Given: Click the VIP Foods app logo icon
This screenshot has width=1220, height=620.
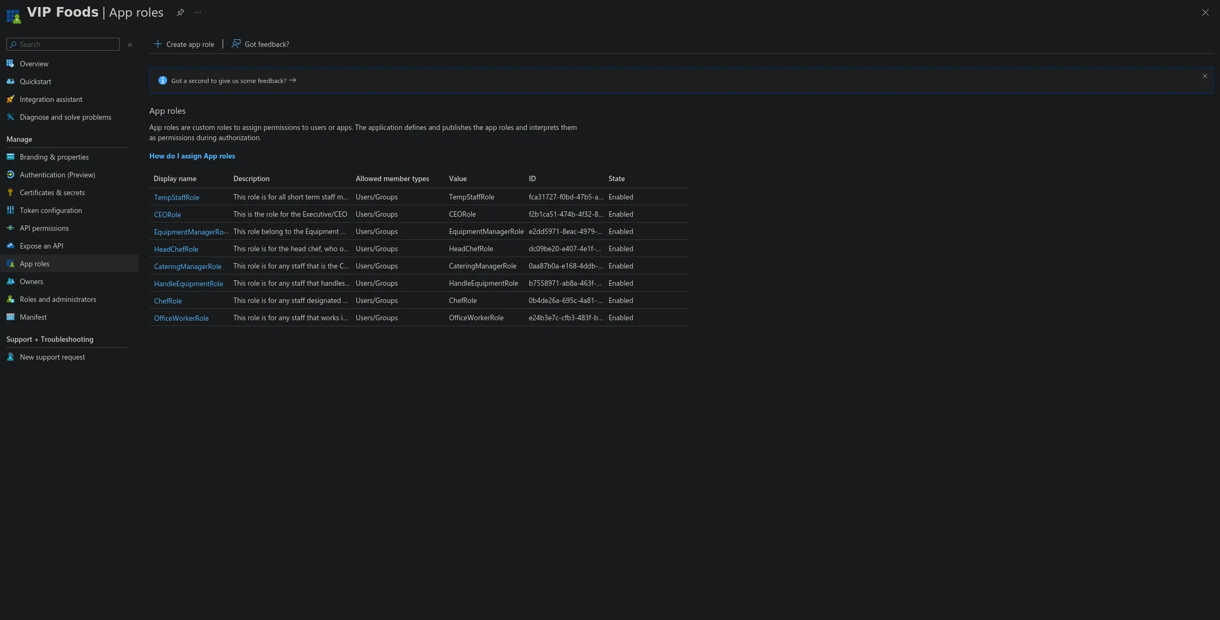Looking at the screenshot, I should tap(13, 16).
